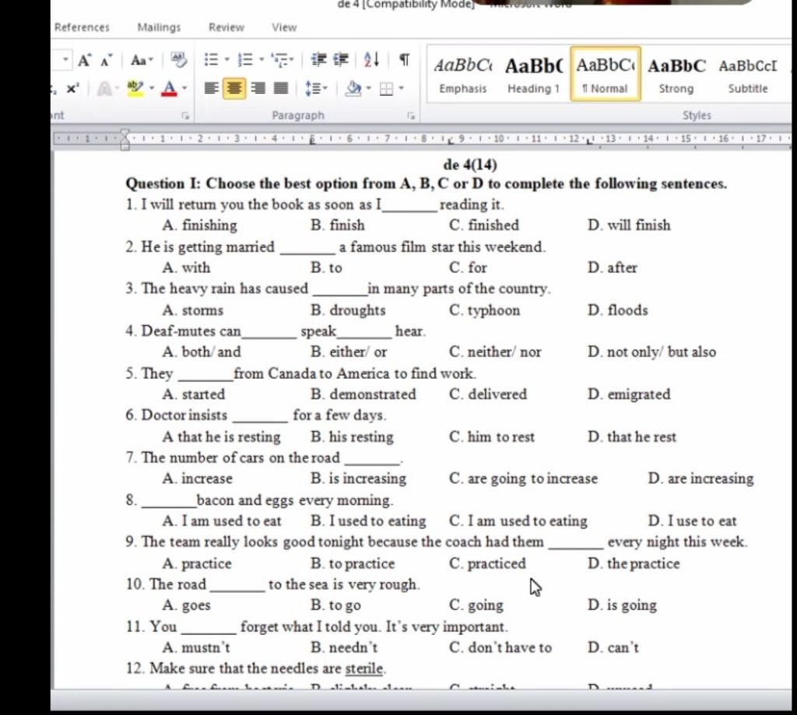Expand the font size dropdown arrow

pyautogui.click(x=65, y=60)
